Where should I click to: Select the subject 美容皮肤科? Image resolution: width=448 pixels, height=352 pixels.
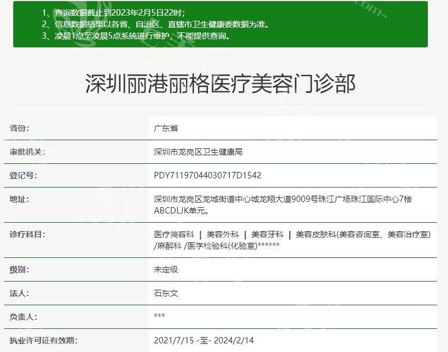click(x=316, y=234)
